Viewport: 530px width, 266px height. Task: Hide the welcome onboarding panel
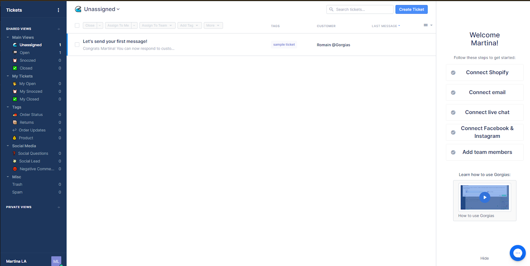pos(484,258)
